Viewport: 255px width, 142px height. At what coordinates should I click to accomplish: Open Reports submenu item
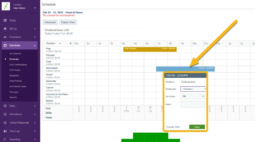[x=13, y=97]
